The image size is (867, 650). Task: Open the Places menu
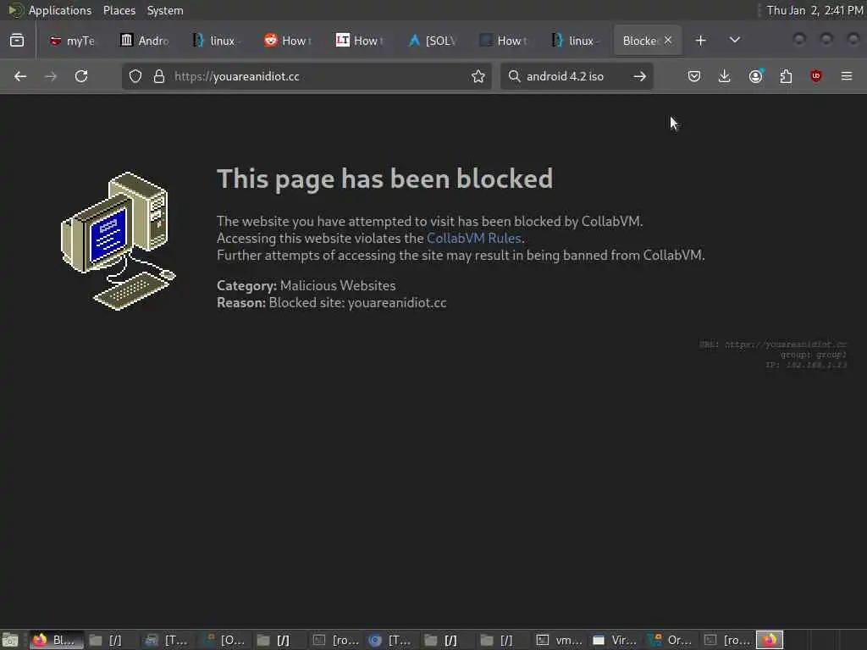click(x=119, y=10)
